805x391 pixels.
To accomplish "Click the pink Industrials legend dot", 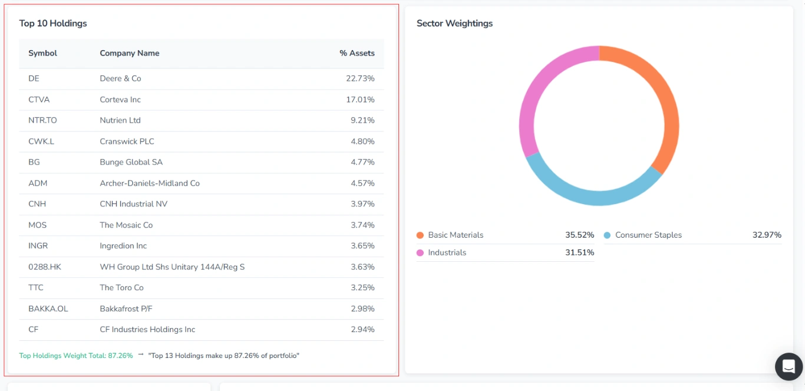I will point(420,253).
